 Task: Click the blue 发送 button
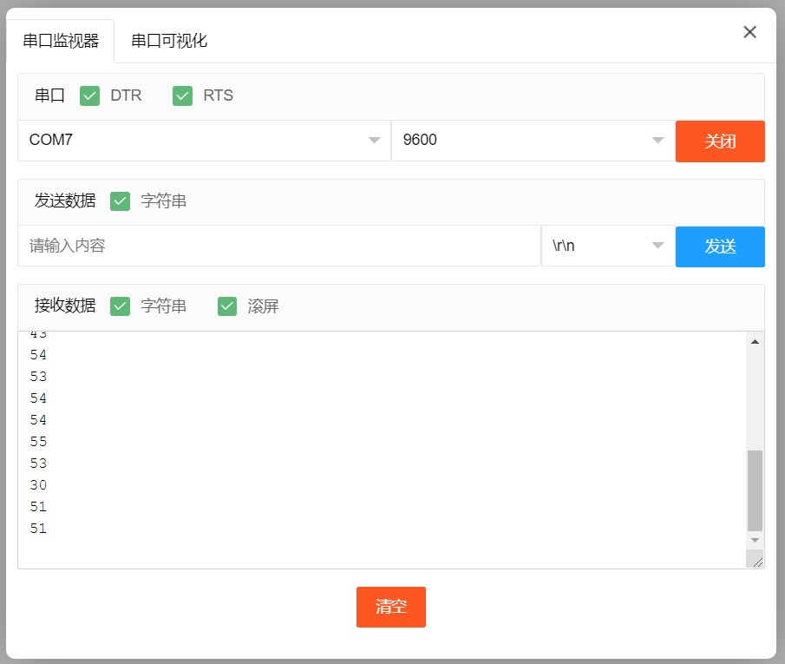click(720, 247)
